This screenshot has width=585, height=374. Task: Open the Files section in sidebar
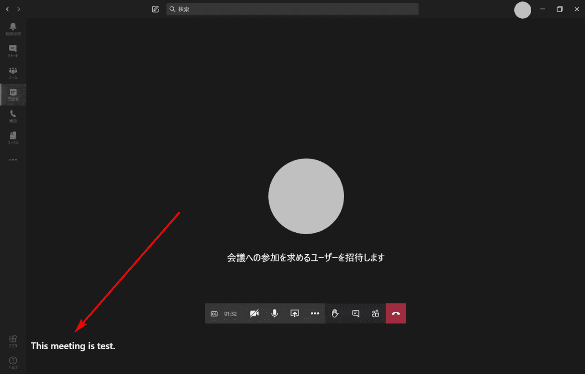pos(13,138)
